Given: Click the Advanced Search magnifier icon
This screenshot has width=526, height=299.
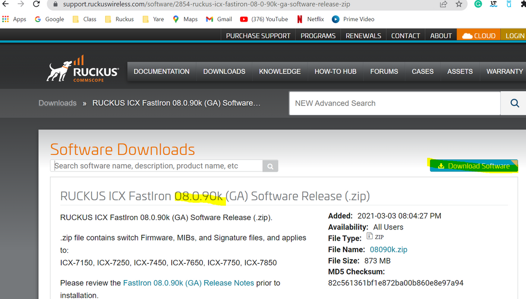Looking at the screenshot, I should click(514, 103).
